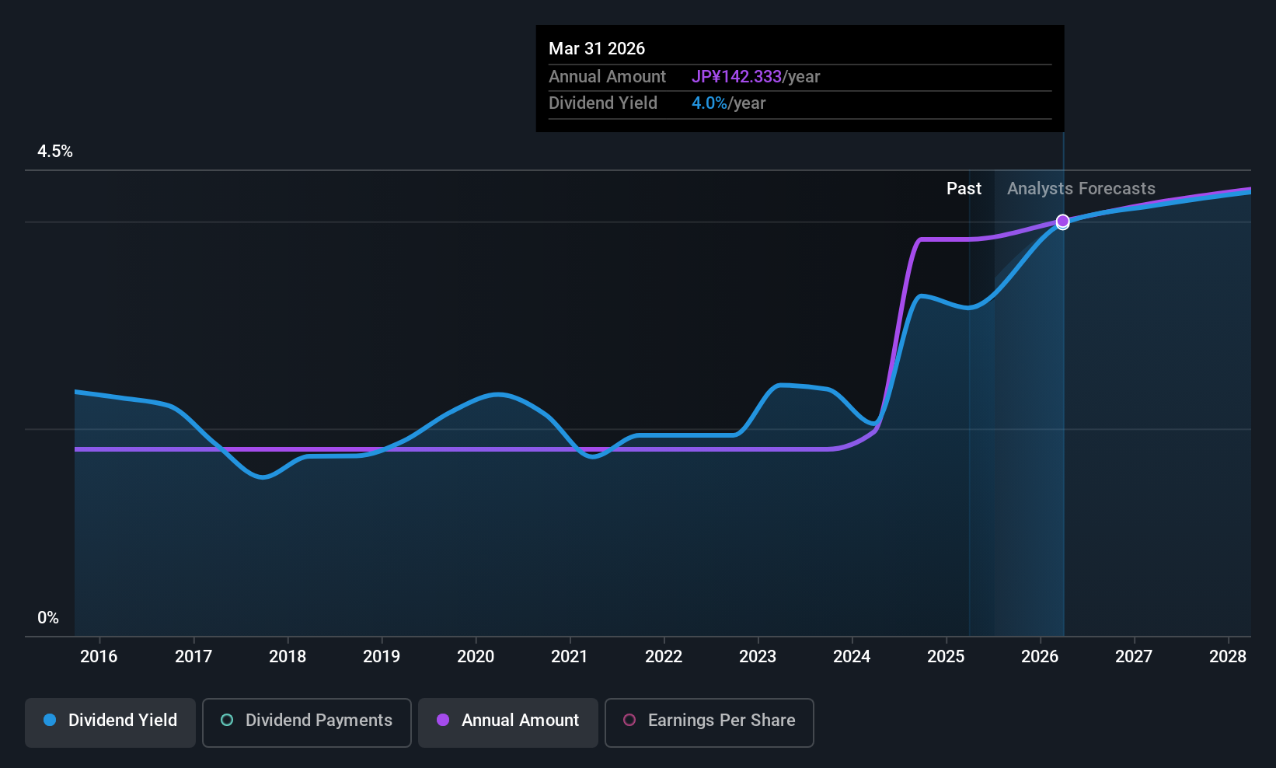1276x768 pixels.
Task: Click the 4.0%/year yield value in tooltip
Action: pyautogui.click(x=729, y=103)
